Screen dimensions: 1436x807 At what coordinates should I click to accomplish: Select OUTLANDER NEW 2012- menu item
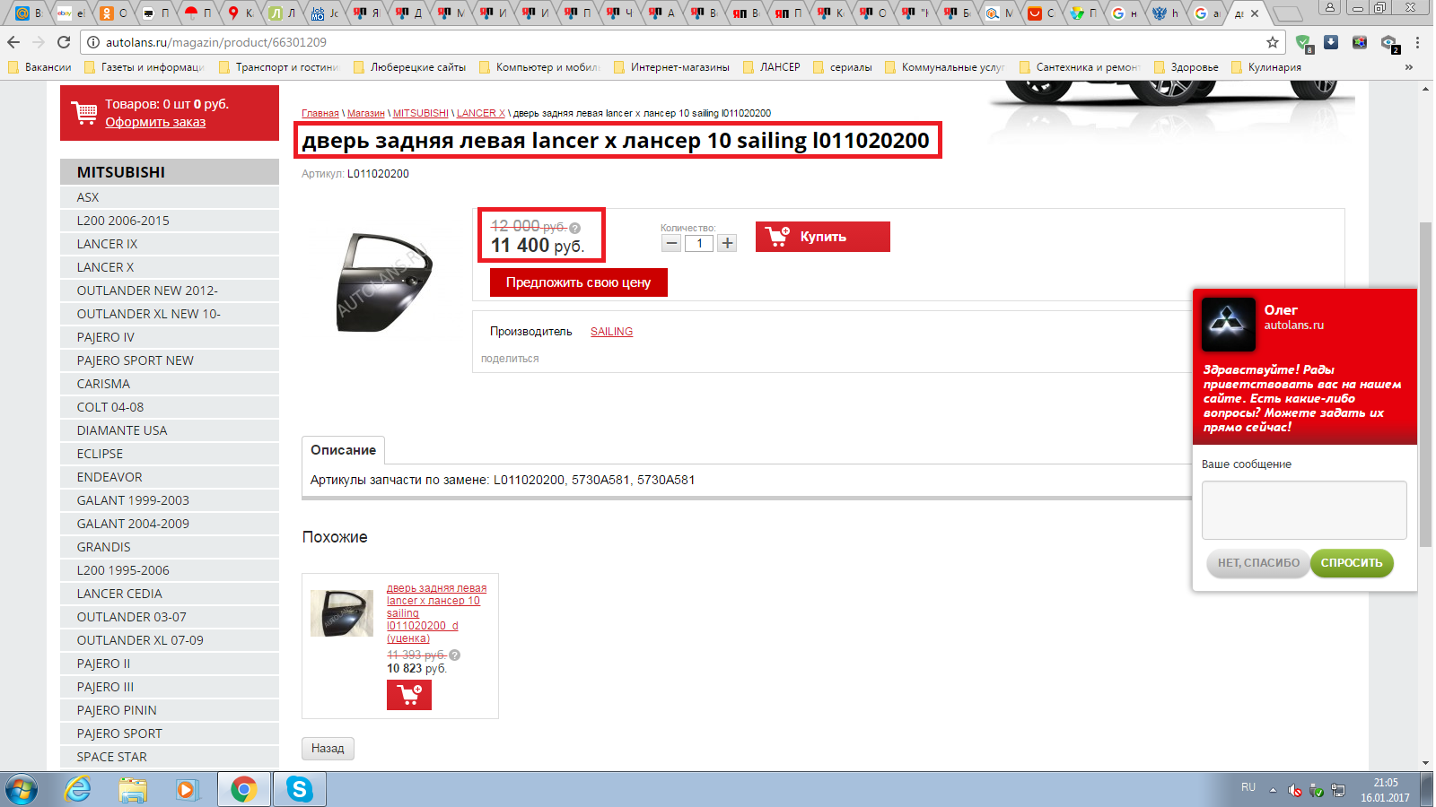(x=170, y=291)
